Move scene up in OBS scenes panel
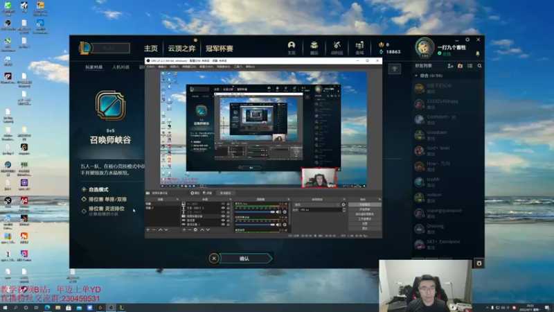This screenshot has height=312, width=554. coord(161,230)
